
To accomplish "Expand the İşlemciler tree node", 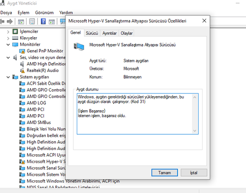I will tap(8, 32).
